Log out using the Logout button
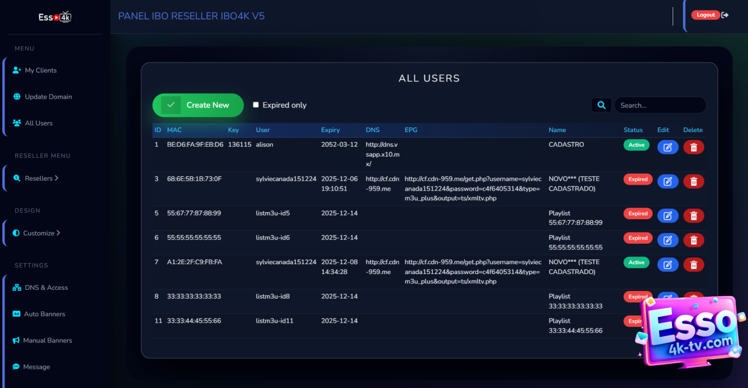 coord(706,15)
